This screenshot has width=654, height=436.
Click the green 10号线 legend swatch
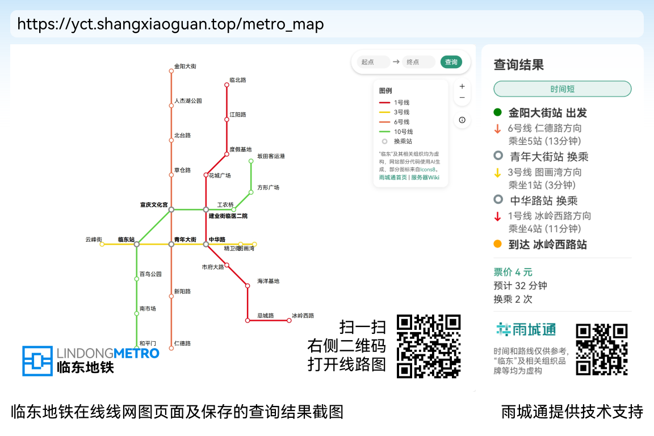click(384, 132)
